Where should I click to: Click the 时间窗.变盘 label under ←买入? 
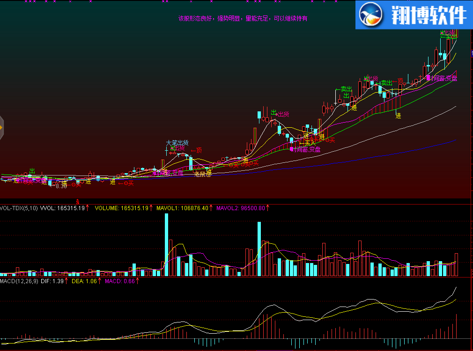(x=306, y=150)
